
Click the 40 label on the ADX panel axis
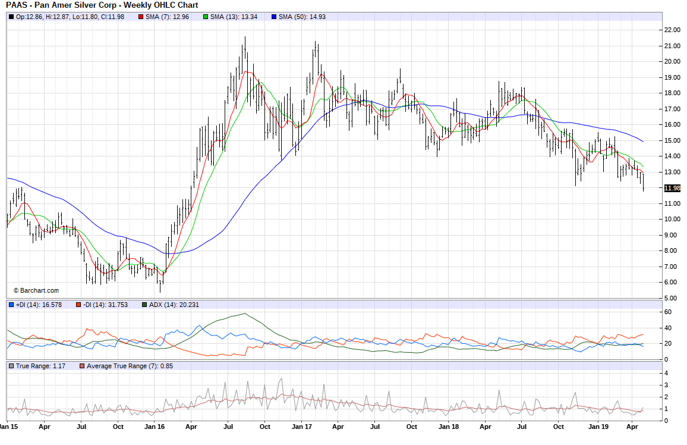668,328
